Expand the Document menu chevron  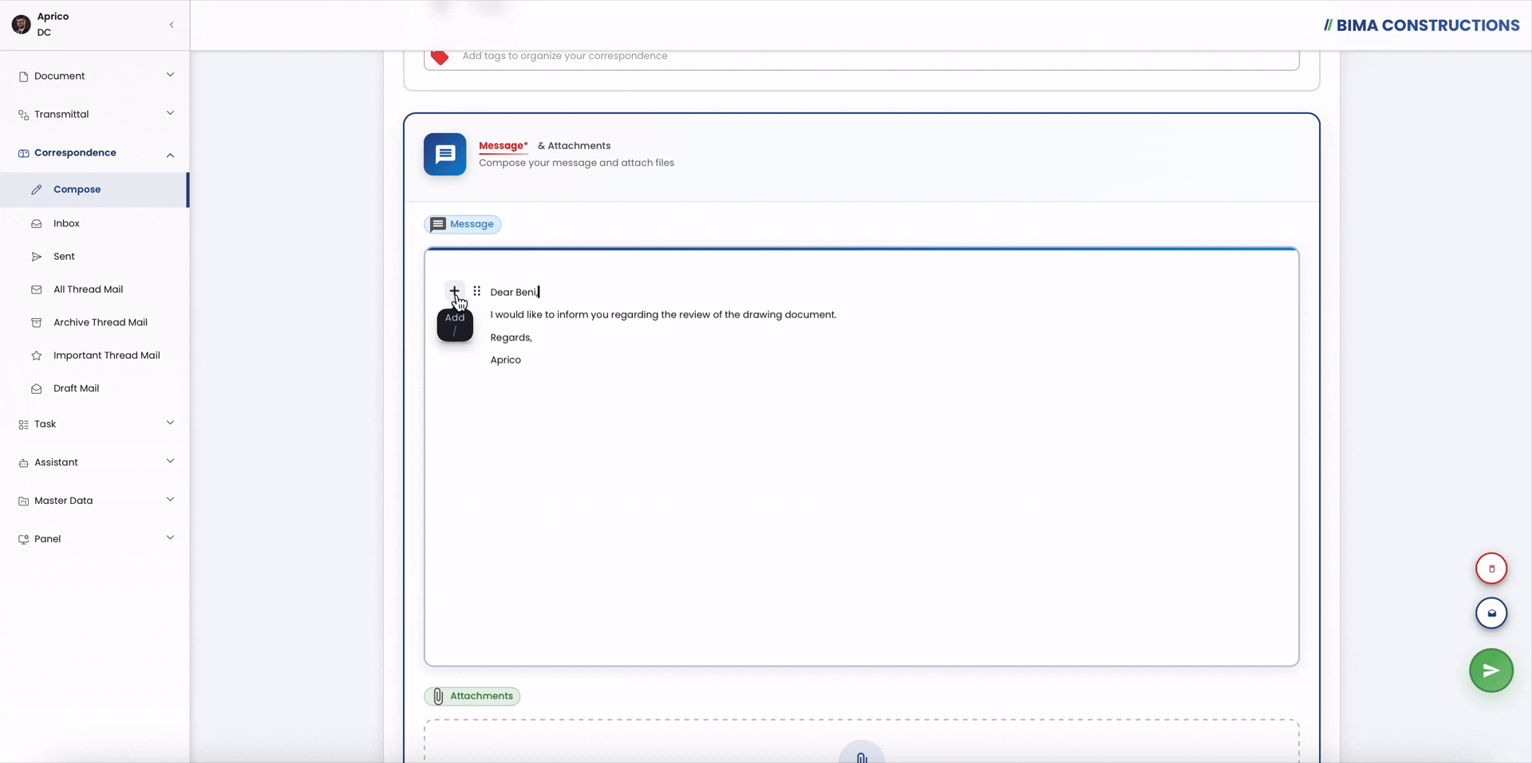click(x=170, y=75)
